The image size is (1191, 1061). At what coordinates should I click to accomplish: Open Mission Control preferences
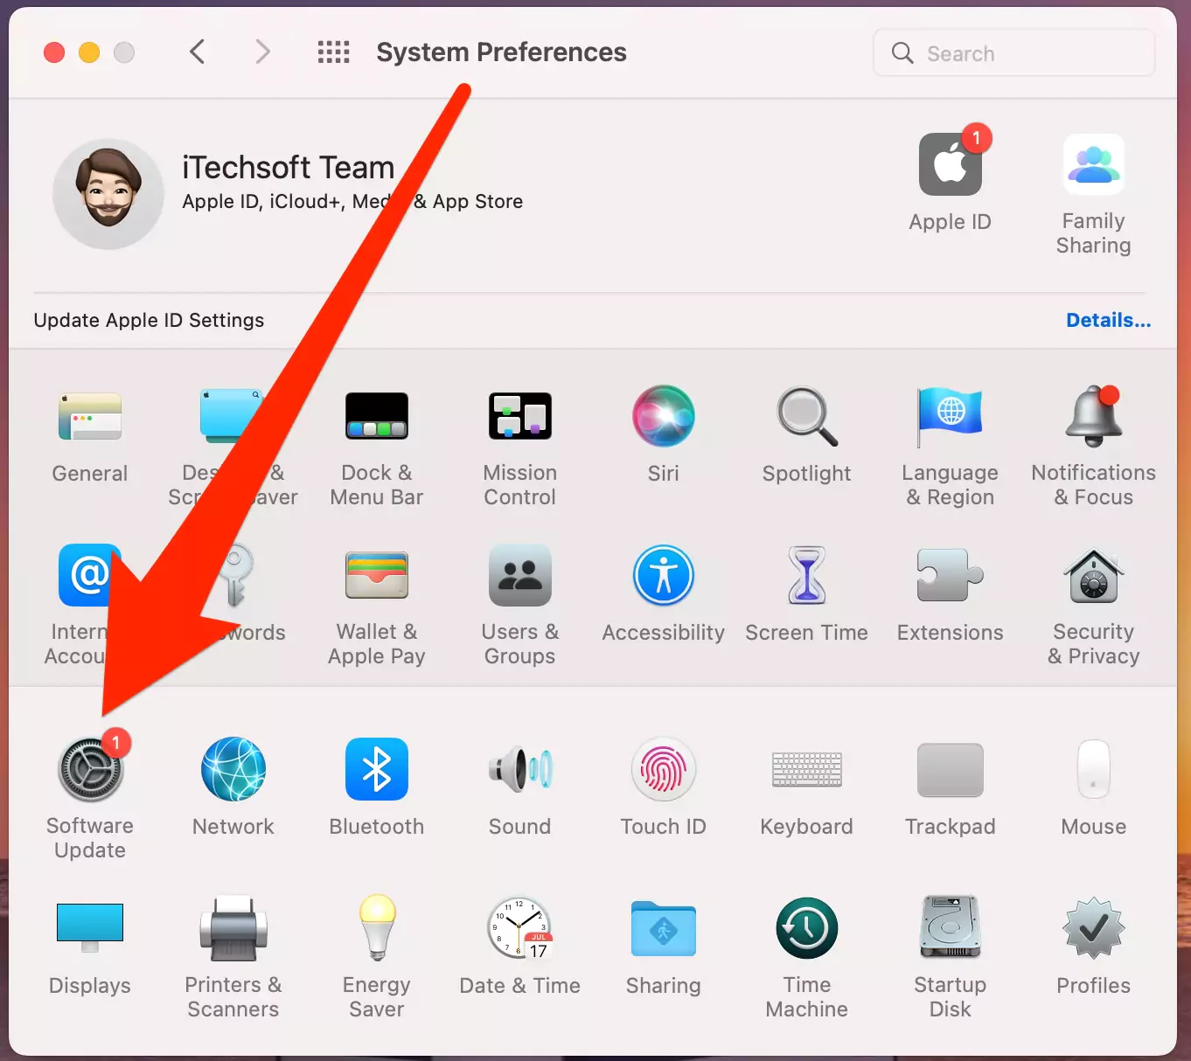(x=519, y=417)
